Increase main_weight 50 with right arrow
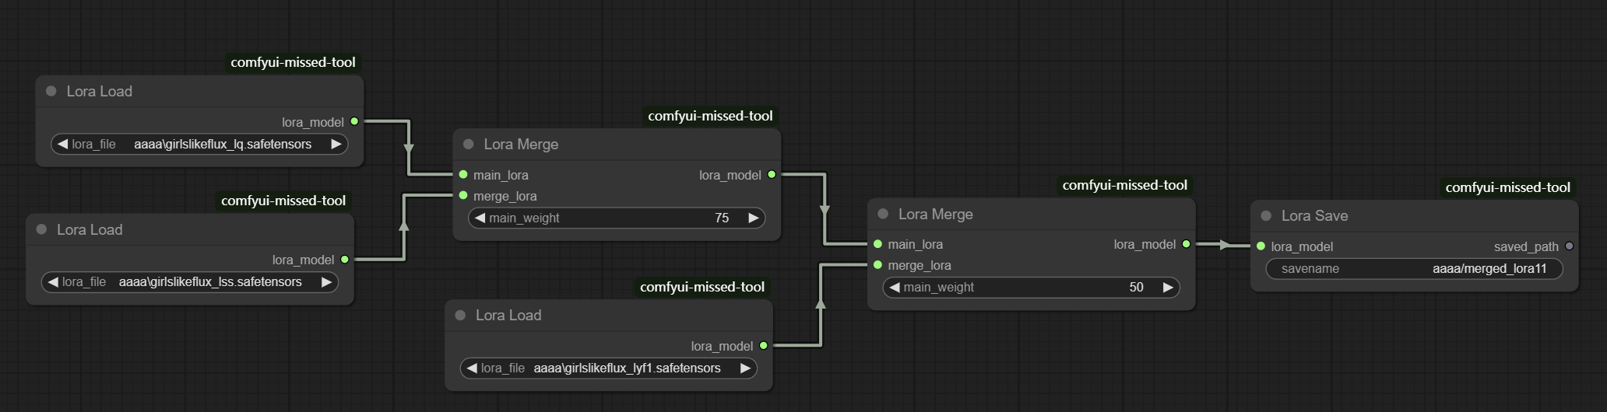 tap(1168, 287)
